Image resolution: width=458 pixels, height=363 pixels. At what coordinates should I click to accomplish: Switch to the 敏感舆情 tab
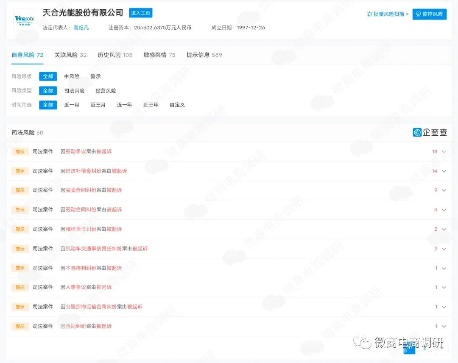pos(155,54)
